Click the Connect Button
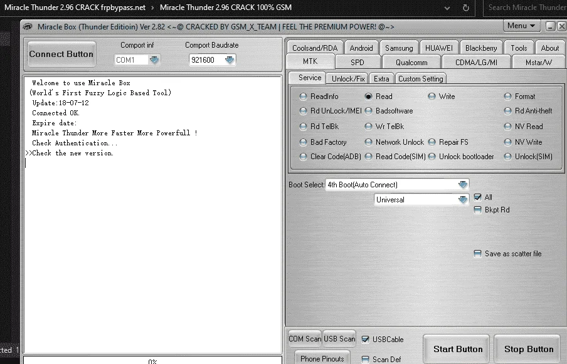 (x=61, y=54)
